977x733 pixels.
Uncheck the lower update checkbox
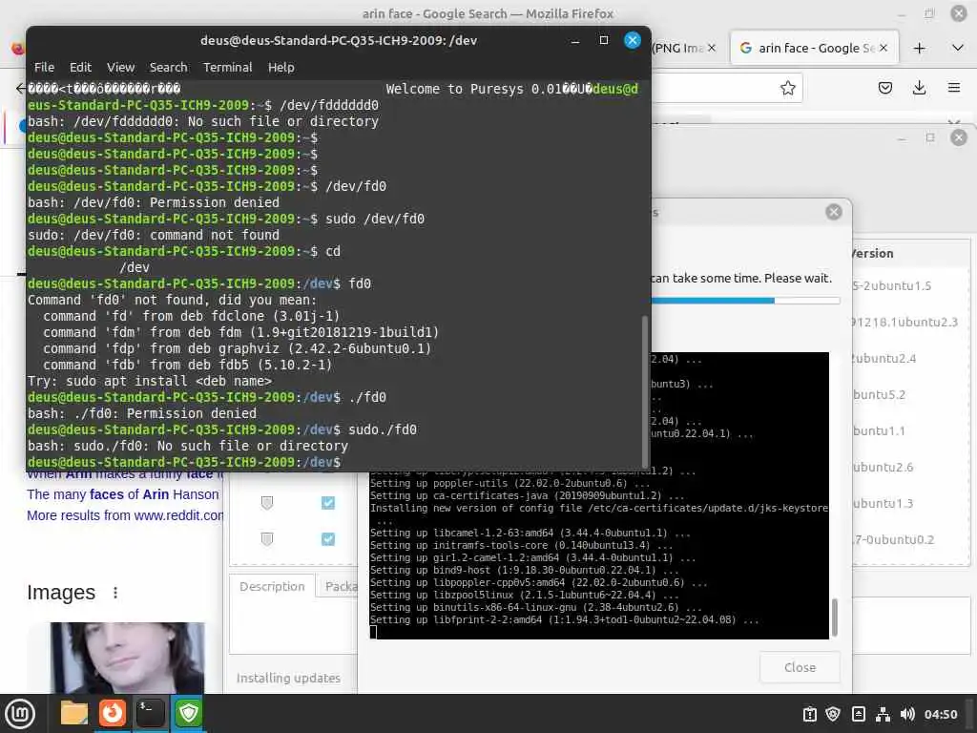point(328,539)
